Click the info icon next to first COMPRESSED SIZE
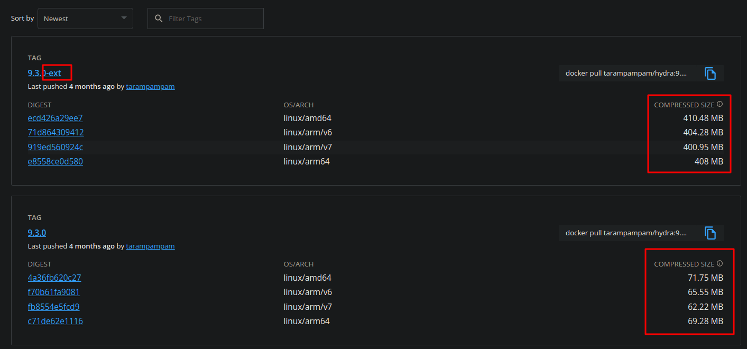The height and width of the screenshot is (349, 747). [720, 104]
